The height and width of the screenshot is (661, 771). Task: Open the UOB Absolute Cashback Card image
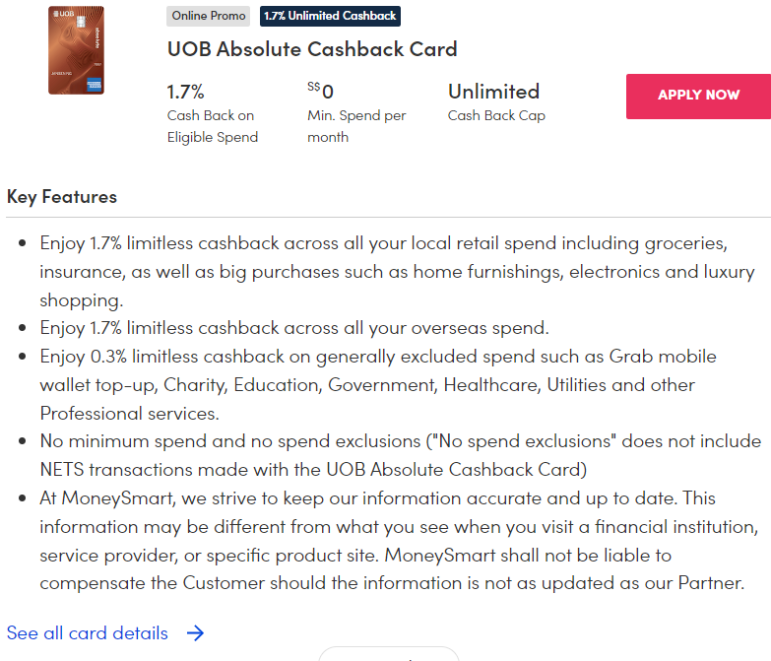point(76,50)
